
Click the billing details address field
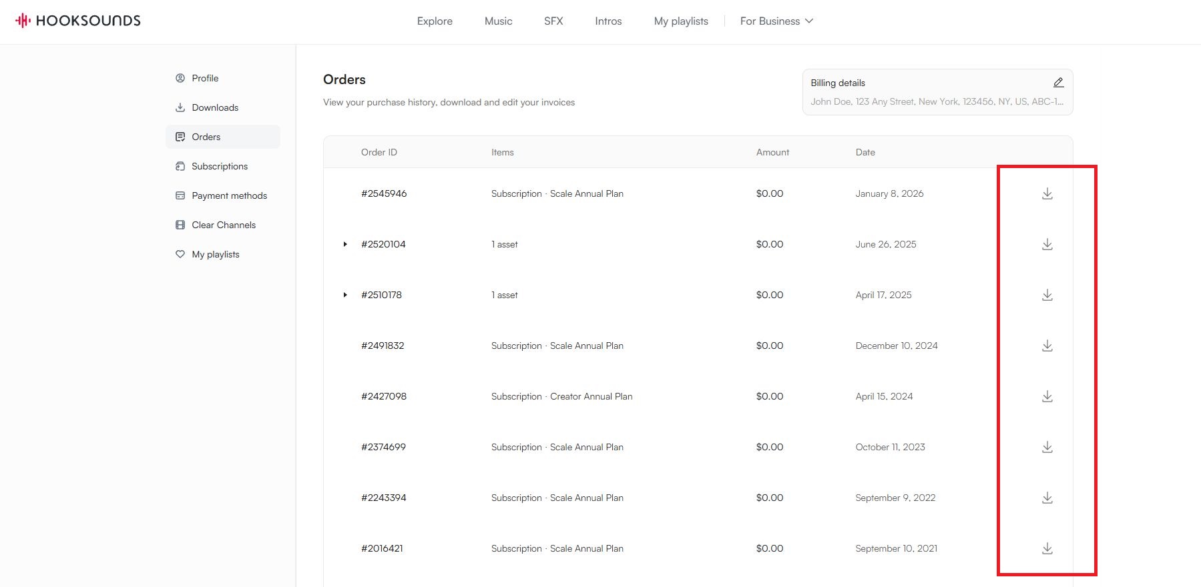tap(936, 102)
